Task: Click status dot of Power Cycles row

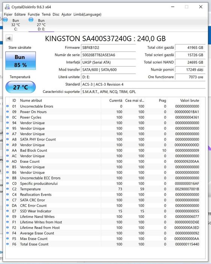Action: pyautogui.click(x=8, y=117)
